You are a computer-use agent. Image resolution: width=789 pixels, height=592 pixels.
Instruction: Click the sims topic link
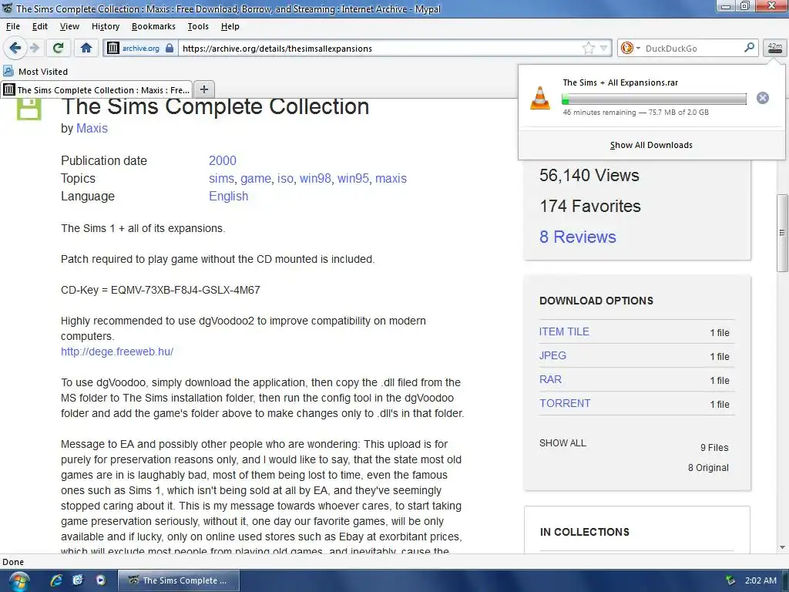point(221,178)
